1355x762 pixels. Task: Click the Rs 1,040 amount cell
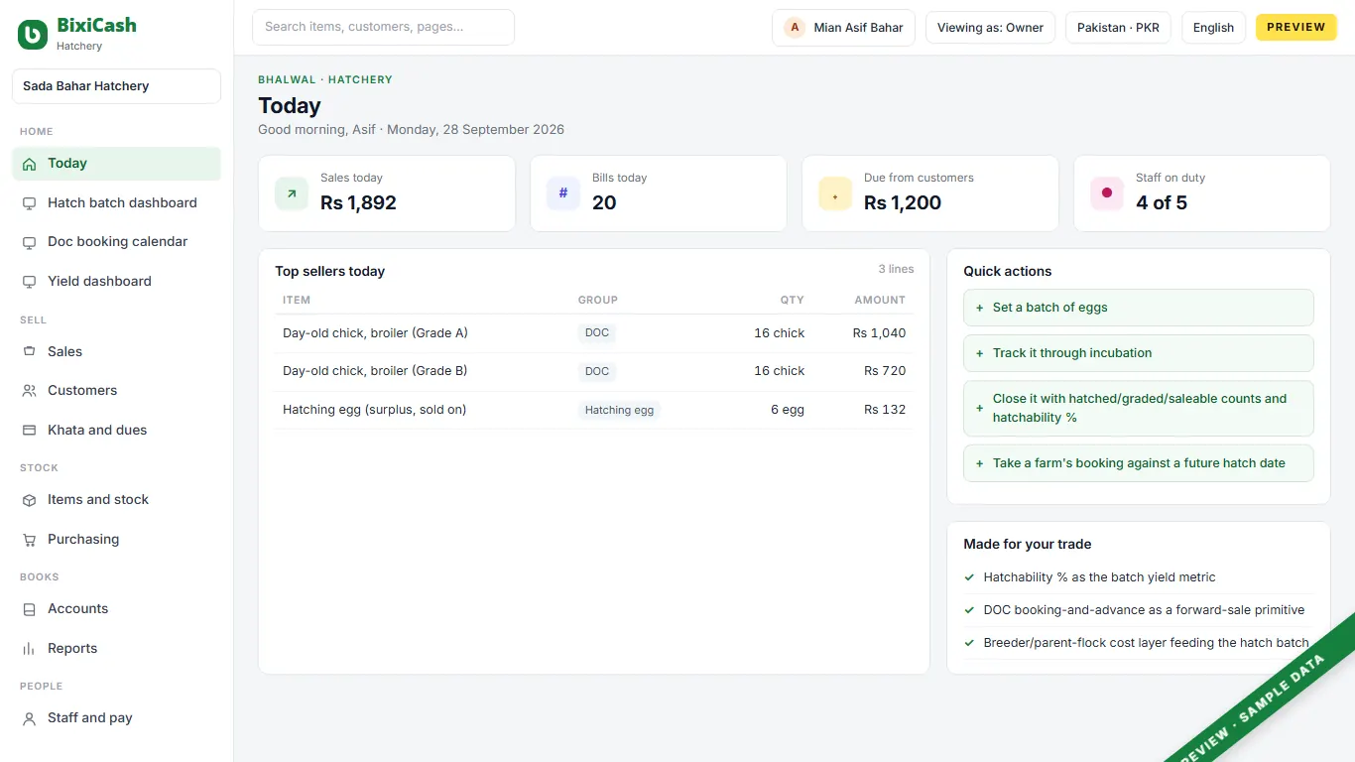(x=880, y=333)
